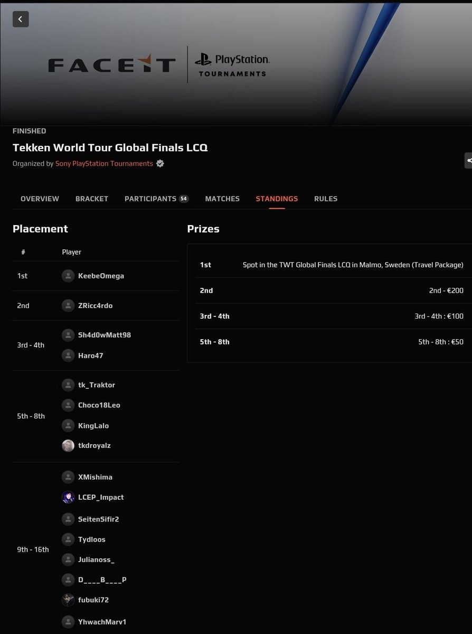472x634 pixels.
Task: Open Haro47's avatar icon
Action: point(68,356)
